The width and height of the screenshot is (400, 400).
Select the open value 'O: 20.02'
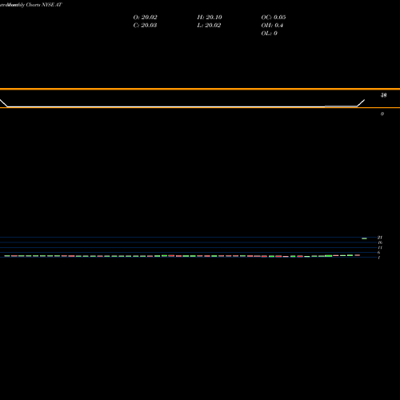[x=145, y=18]
